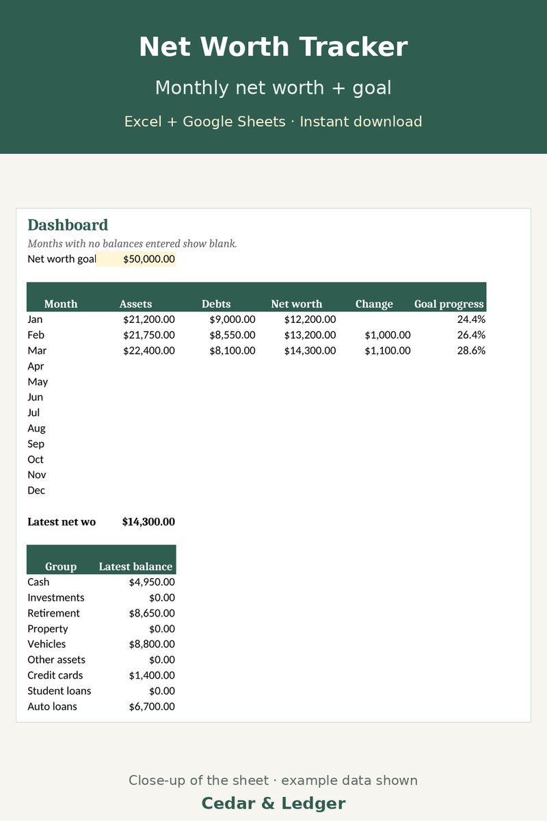
Task: Select Retirement balance $8,650.00
Action: (x=152, y=613)
